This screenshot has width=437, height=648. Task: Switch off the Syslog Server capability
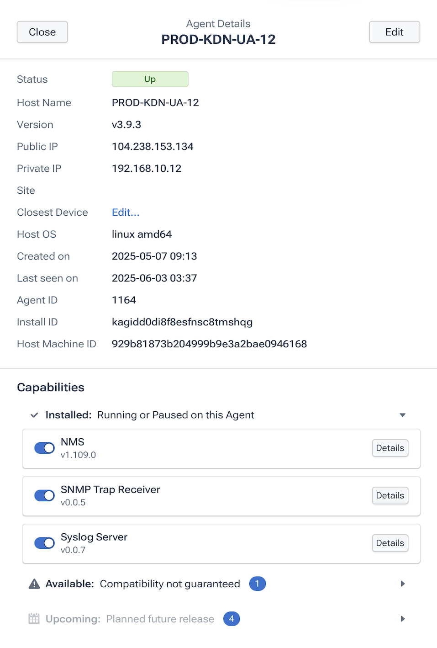tap(44, 543)
